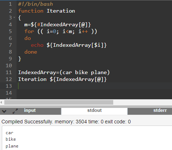Click line number 1 in the gutter
Screen dimensions: 172x150
tap(10, 4)
